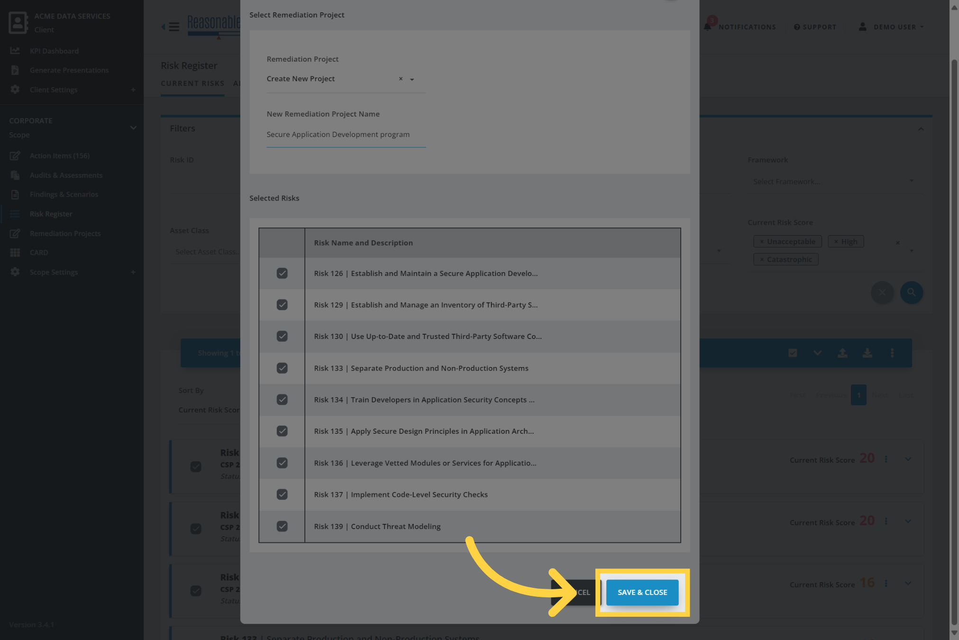Open Notifications bell
This screenshot has height=640, width=959.
coord(707,27)
